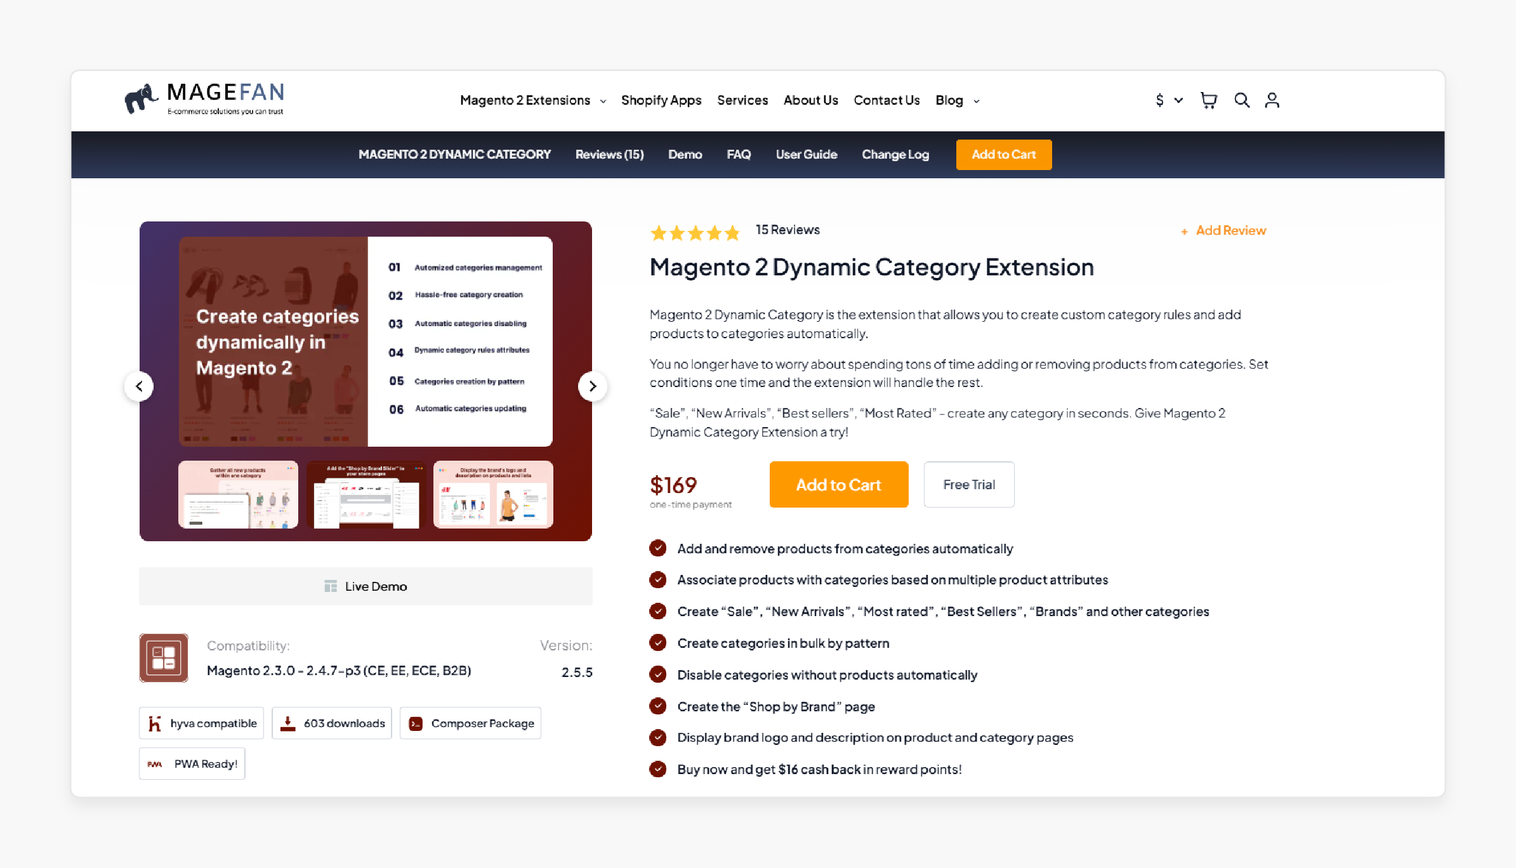1516x868 pixels.
Task: Go to Contact Us page
Action: (x=887, y=100)
